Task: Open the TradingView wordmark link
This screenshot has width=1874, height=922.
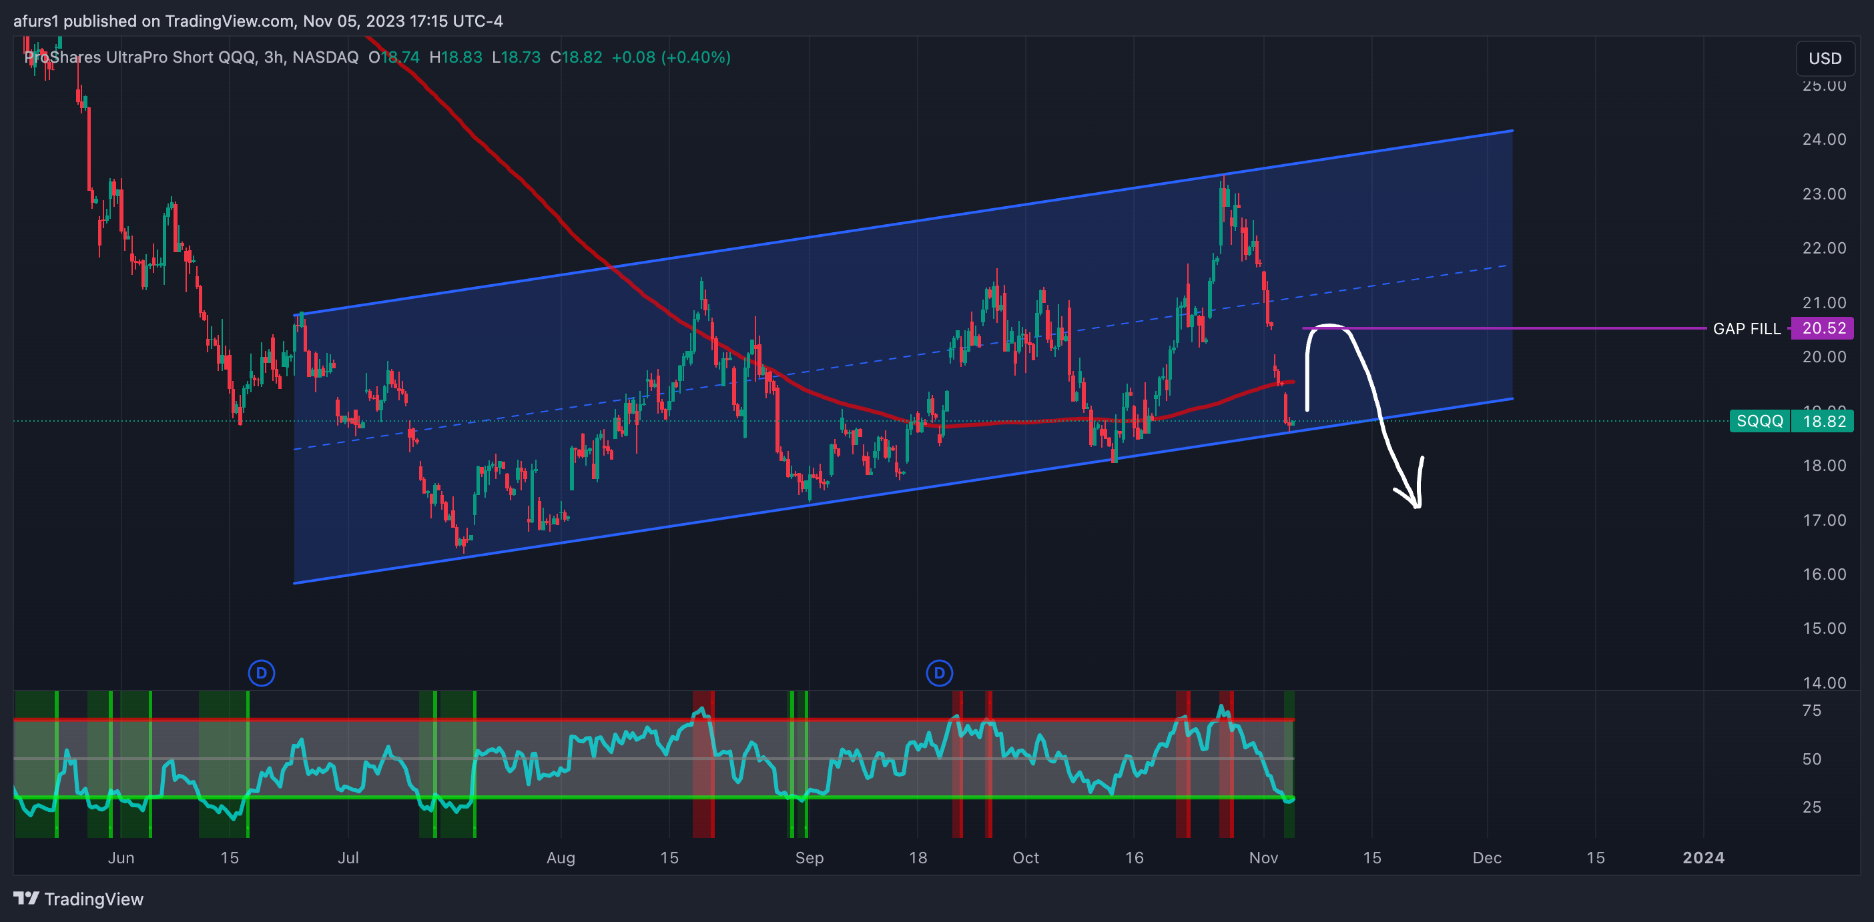Action: [94, 899]
